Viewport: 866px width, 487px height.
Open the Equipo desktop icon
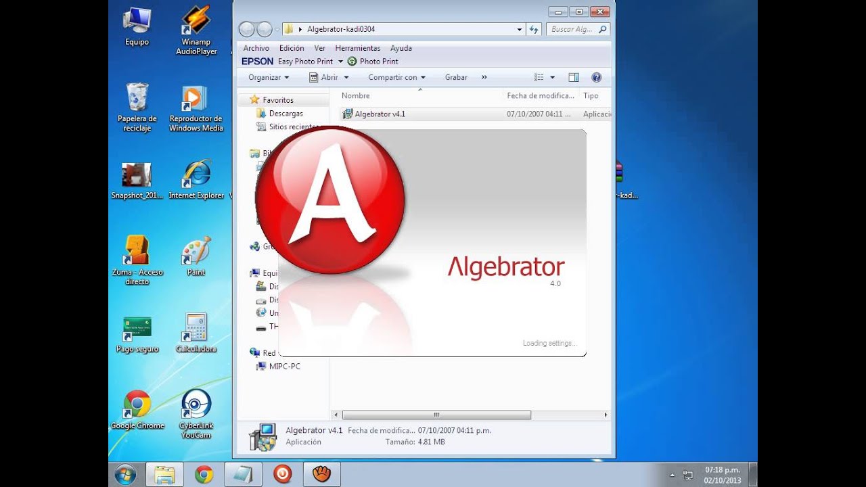coord(137,26)
